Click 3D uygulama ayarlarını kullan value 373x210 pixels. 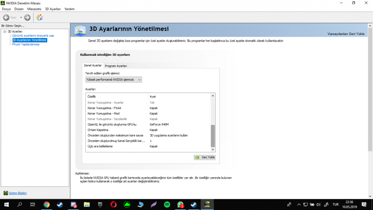click(169, 136)
